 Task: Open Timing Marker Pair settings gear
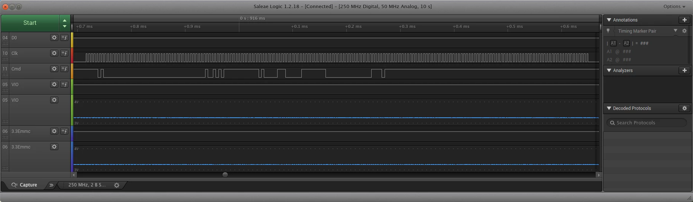click(684, 31)
